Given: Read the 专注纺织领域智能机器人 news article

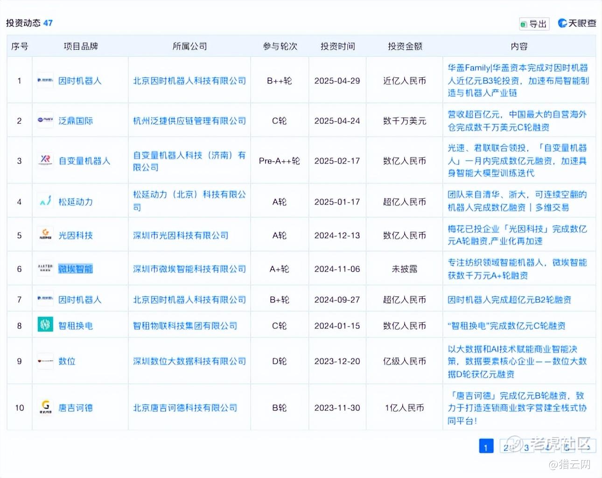Looking at the screenshot, I should pyautogui.click(x=517, y=269).
